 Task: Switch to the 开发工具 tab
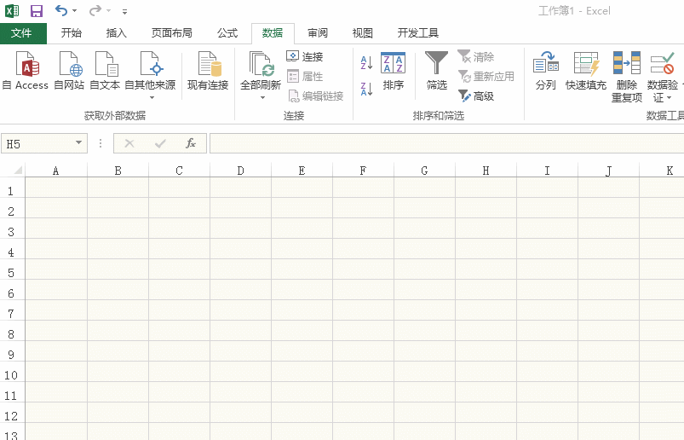[418, 33]
